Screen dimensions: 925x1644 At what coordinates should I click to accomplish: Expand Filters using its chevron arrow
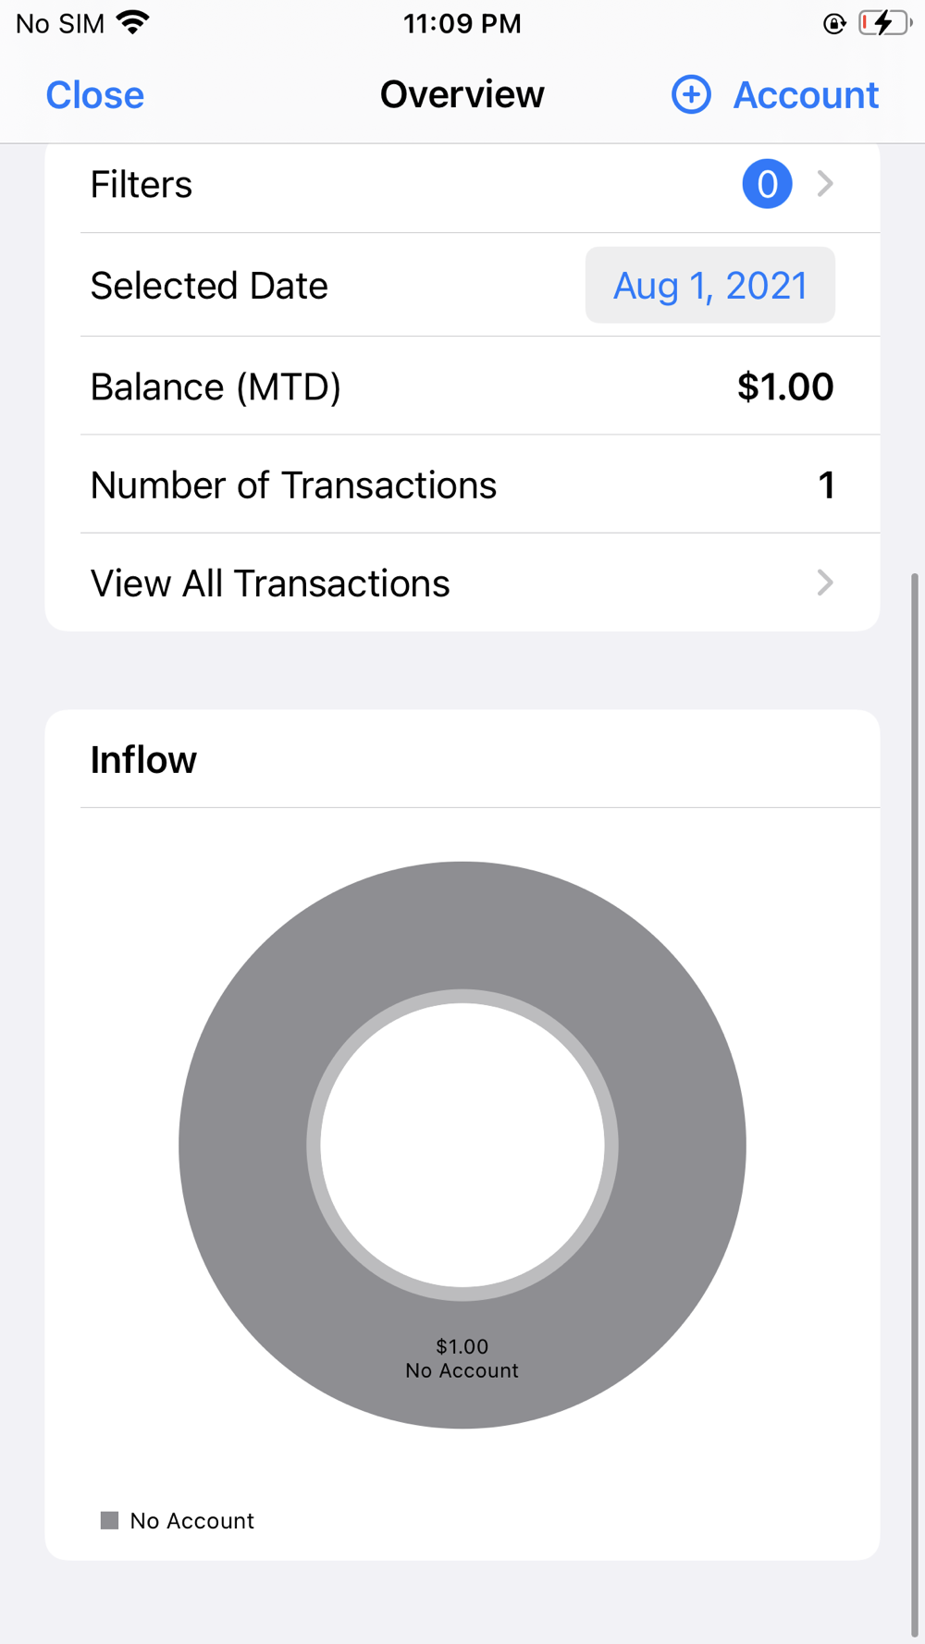click(x=825, y=184)
